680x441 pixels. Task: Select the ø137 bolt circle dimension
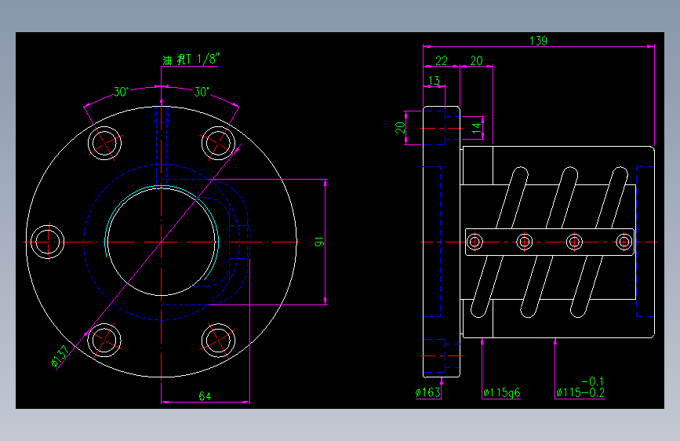click(60, 356)
